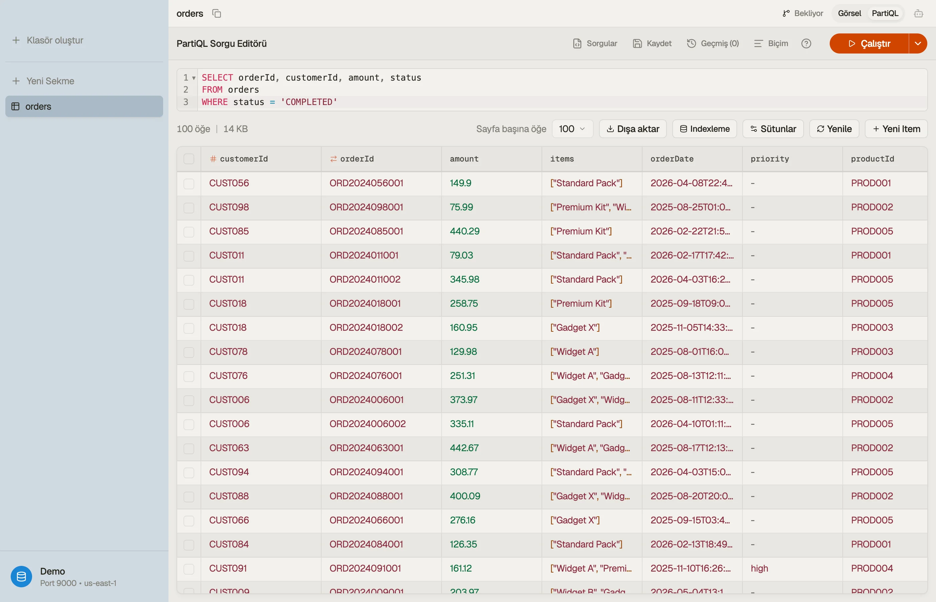Open Geçmiş (0) query history

(713, 43)
